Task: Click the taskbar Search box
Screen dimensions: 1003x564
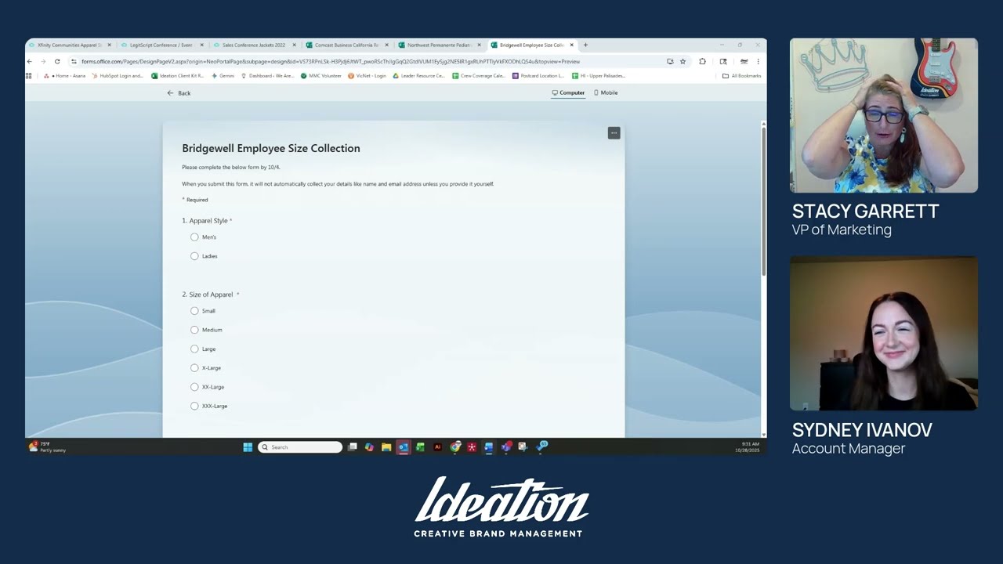Action: click(300, 447)
